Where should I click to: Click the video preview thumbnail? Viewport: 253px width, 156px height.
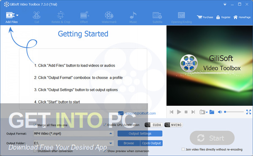pyautogui.click(x=210, y=65)
